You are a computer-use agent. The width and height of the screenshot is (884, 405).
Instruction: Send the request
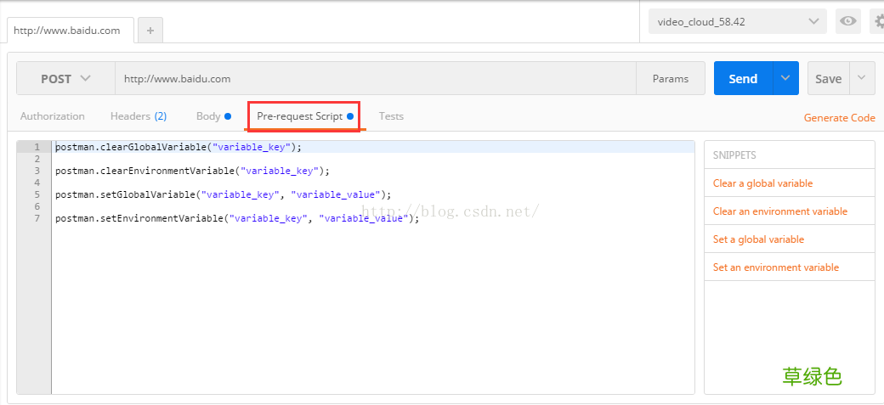click(743, 78)
